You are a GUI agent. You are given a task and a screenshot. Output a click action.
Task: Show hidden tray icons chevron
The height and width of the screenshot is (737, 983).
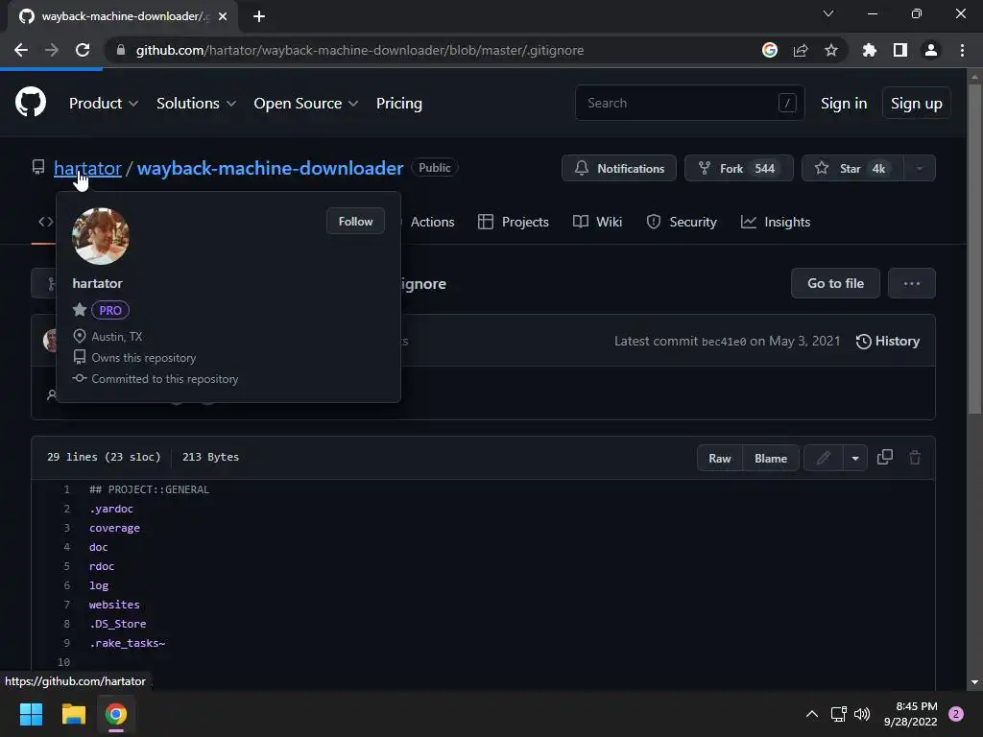[812, 714]
